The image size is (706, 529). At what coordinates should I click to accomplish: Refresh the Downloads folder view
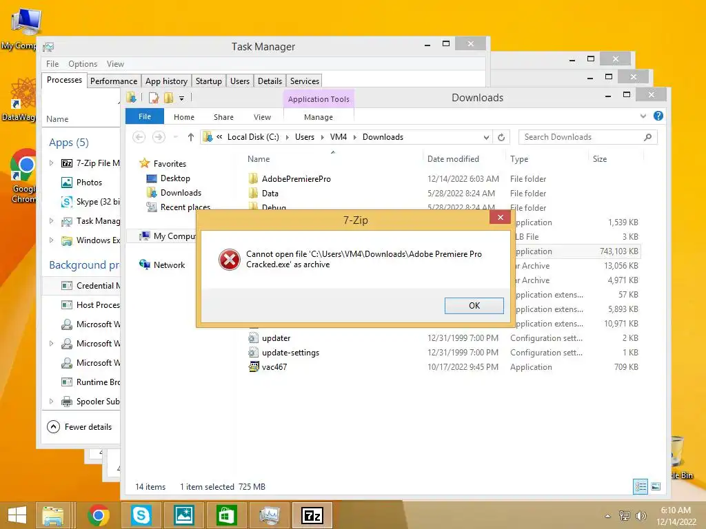[501, 137]
